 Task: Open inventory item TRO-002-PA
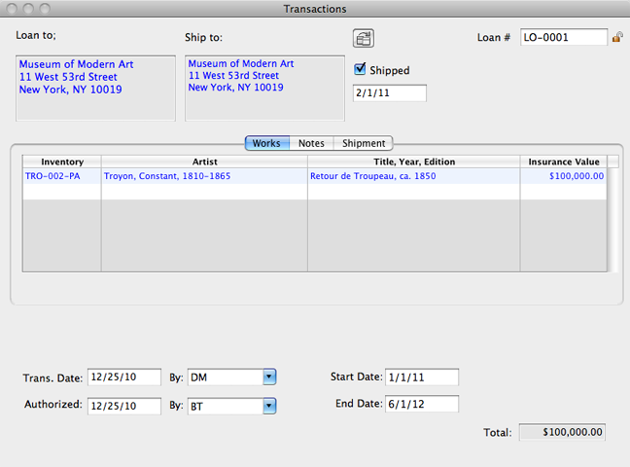coord(54,176)
